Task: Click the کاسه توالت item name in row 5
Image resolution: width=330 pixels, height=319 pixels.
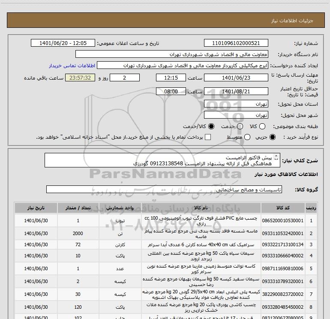Action: (x=201, y=269)
